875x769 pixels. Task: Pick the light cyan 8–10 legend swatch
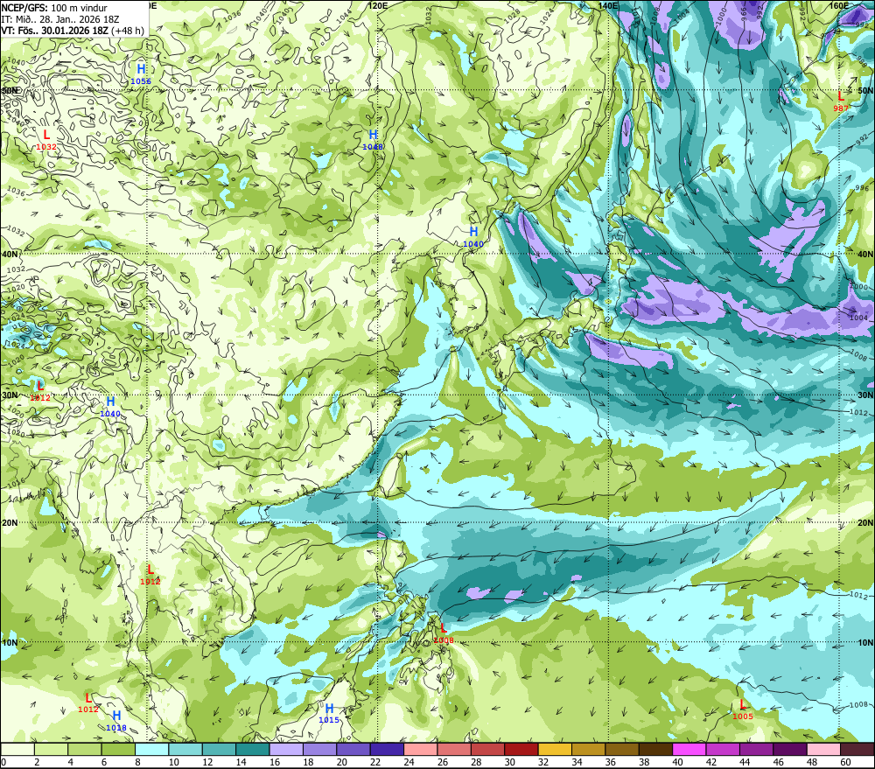[151, 749]
